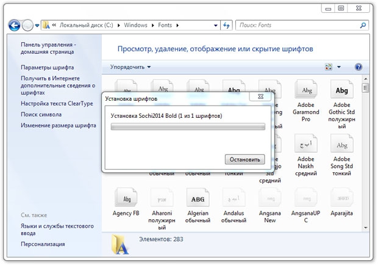This screenshot has height=265, width=378.
Task: Open the help question mark icon
Action: 358,67
